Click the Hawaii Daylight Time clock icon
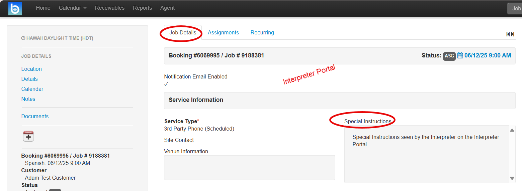Viewport: 522px width, 191px height. coord(23,38)
